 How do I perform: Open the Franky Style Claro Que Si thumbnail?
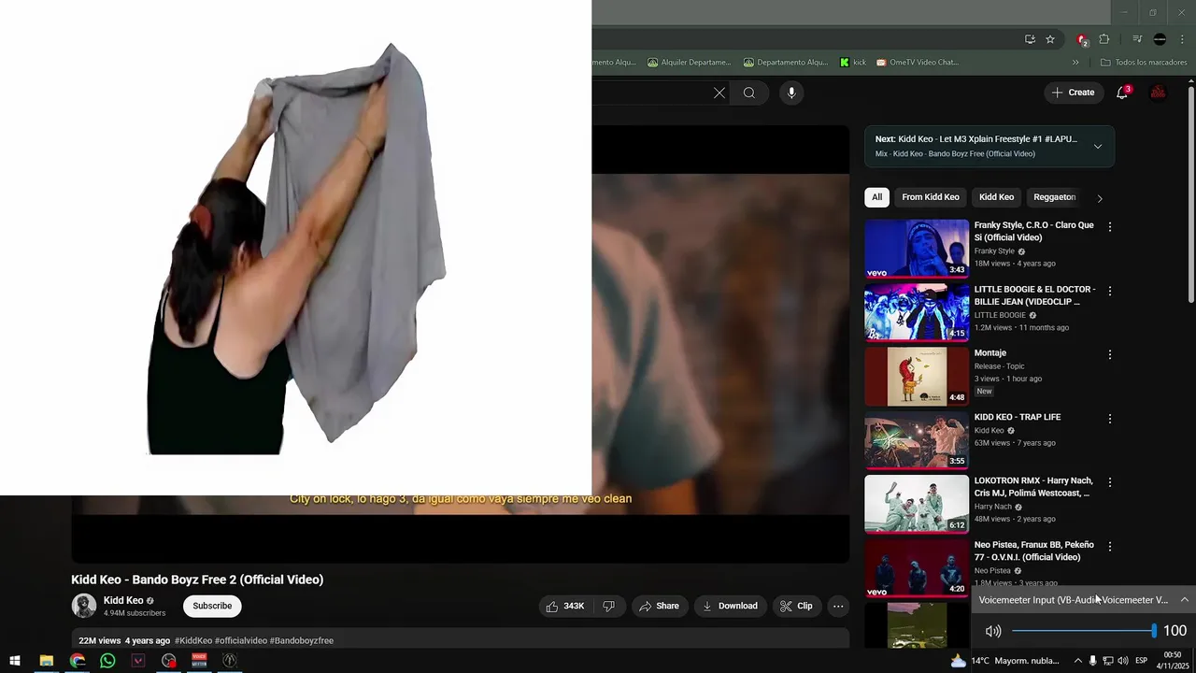tap(917, 249)
